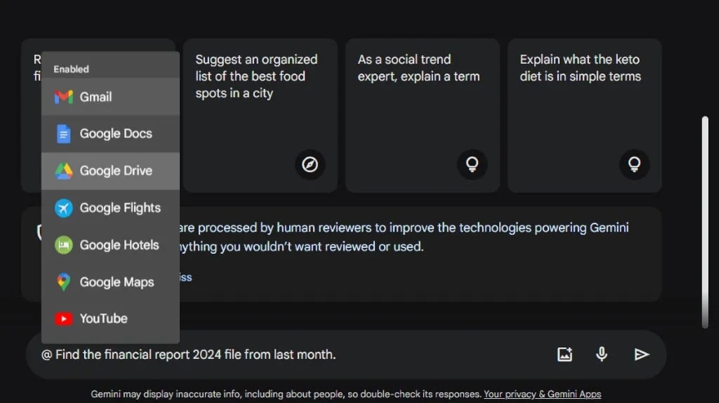Select the Google Drive menu entry
Viewport: 719px width, 403px height.
pyautogui.click(x=116, y=171)
